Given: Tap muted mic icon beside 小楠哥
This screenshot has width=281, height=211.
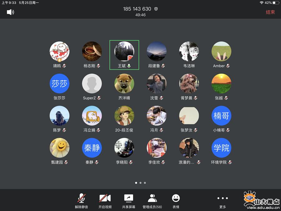Looking at the screenshot, I should pos(228,130).
